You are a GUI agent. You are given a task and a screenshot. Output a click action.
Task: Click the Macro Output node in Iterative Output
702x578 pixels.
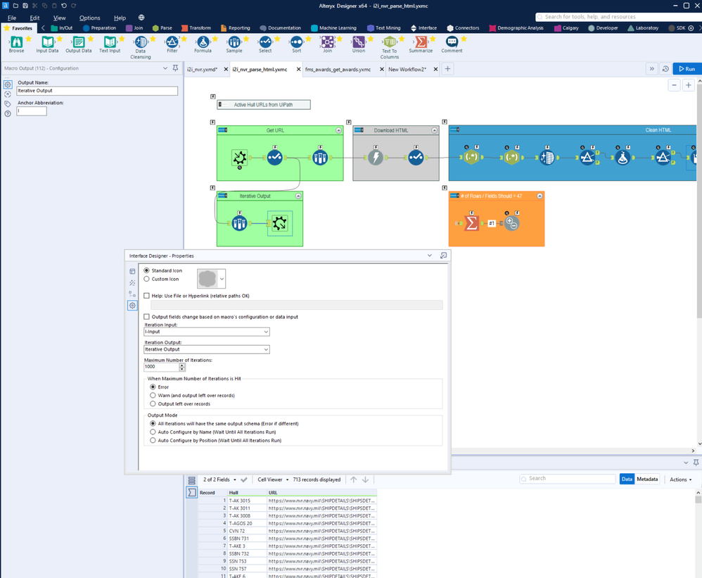coord(280,222)
